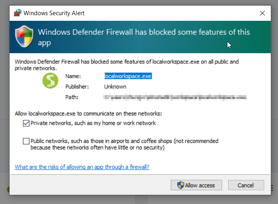Click the blurred Path value text
This screenshot has width=278, height=204.
click(x=175, y=97)
